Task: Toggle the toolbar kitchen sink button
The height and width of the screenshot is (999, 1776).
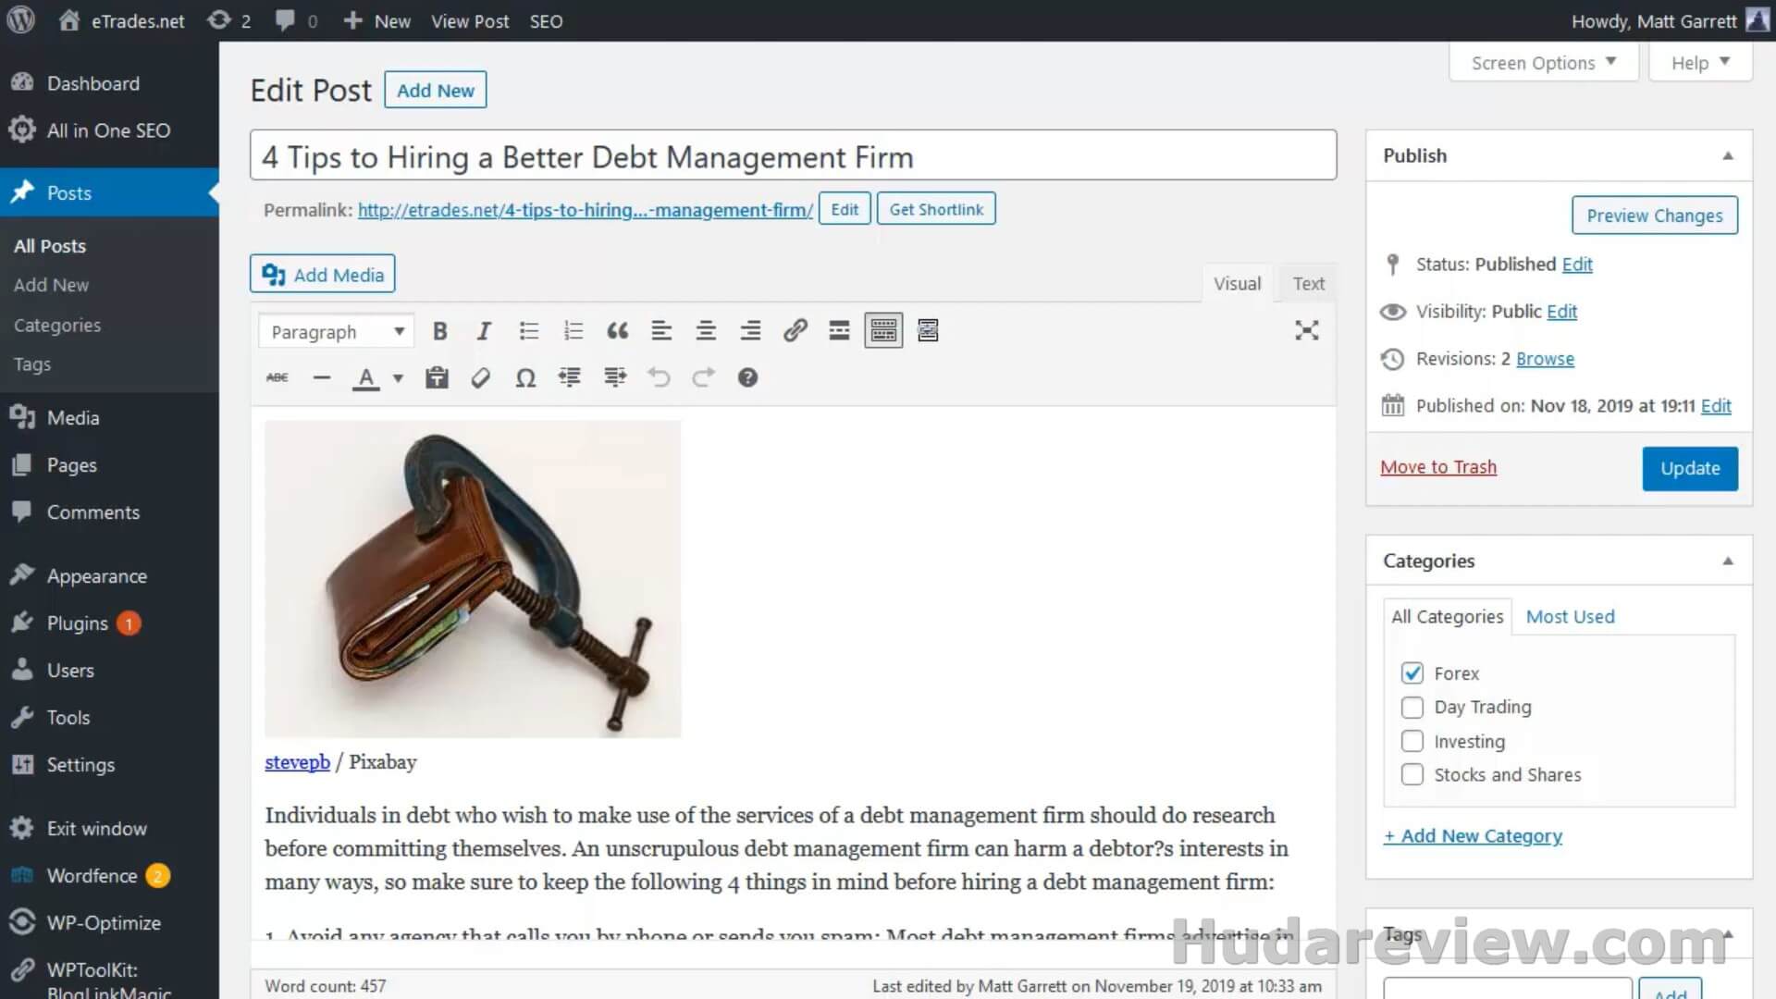Action: tap(883, 331)
